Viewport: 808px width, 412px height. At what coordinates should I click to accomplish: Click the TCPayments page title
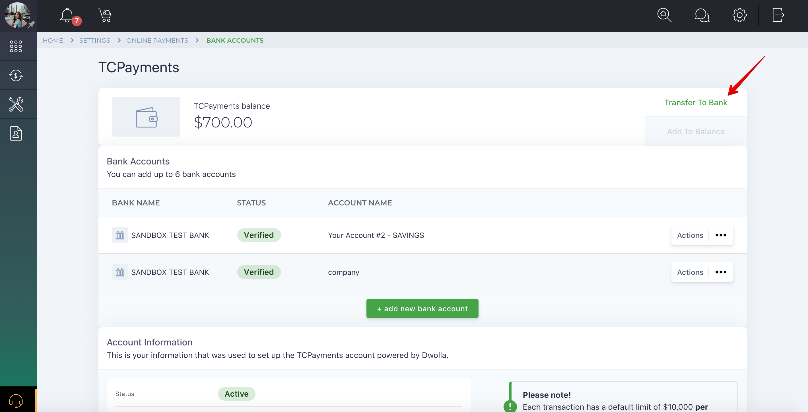tap(139, 67)
